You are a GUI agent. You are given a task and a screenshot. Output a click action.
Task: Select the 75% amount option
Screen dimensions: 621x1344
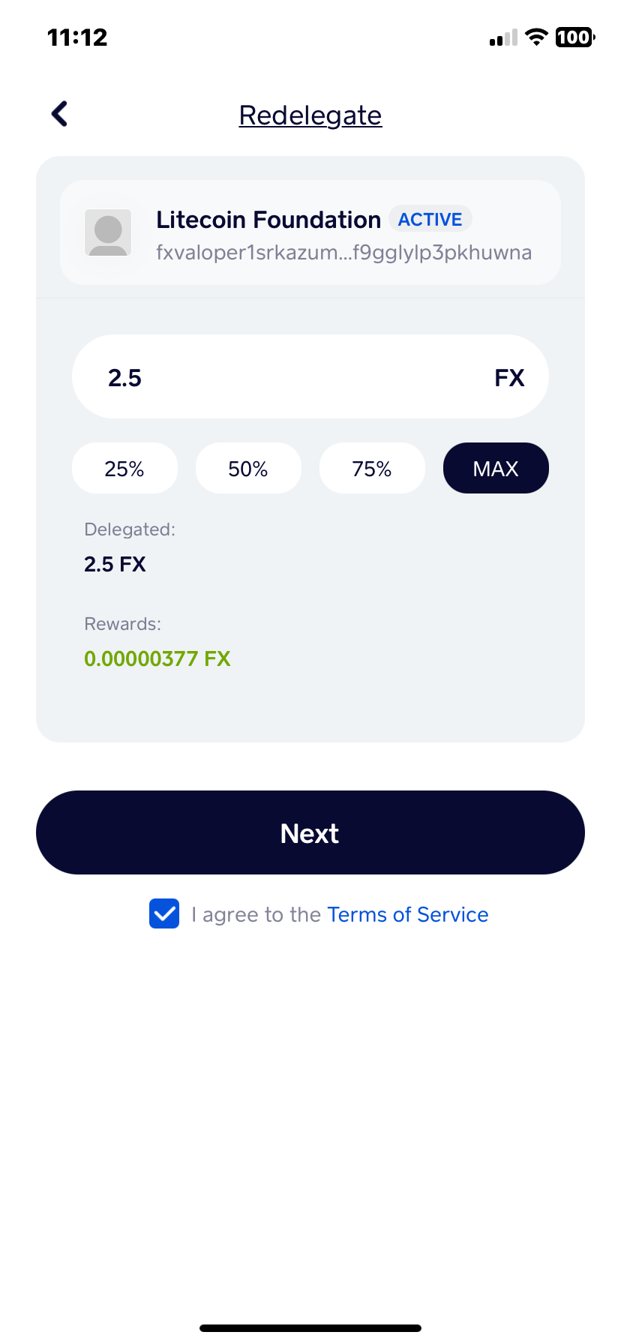click(x=372, y=468)
